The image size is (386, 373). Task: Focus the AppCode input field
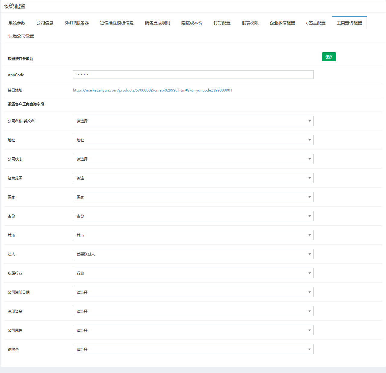[x=193, y=75]
